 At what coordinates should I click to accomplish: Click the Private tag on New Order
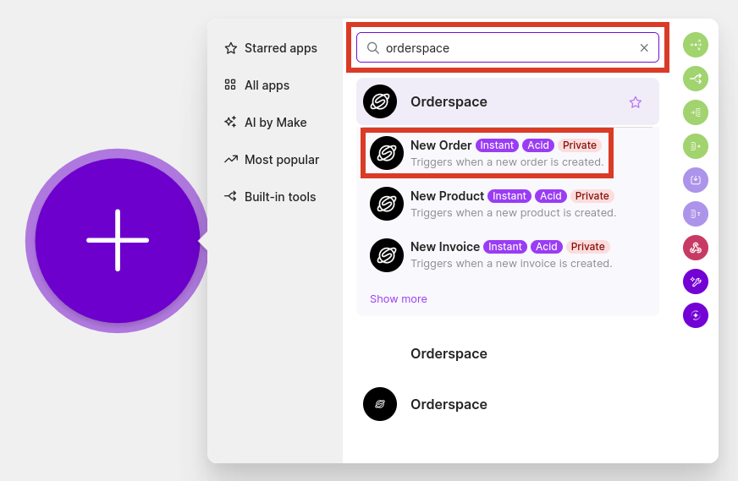[580, 145]
